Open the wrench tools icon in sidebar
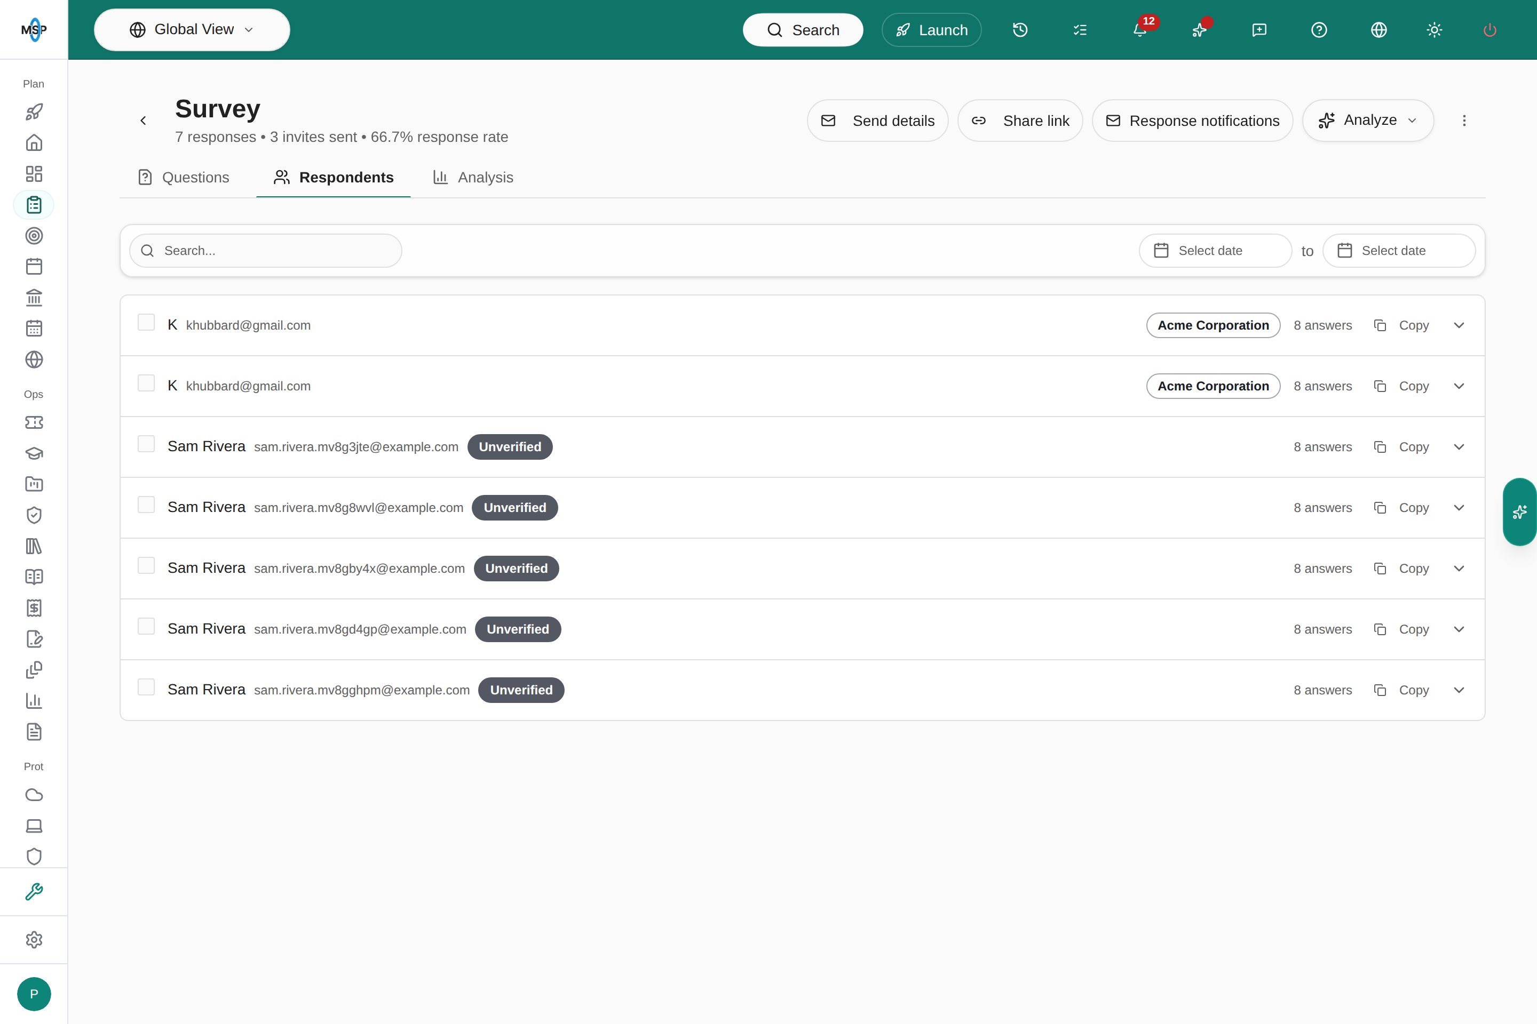The width and height of the screenshot is (1537, 1024). pyautogui.click(x=34, y=891)
